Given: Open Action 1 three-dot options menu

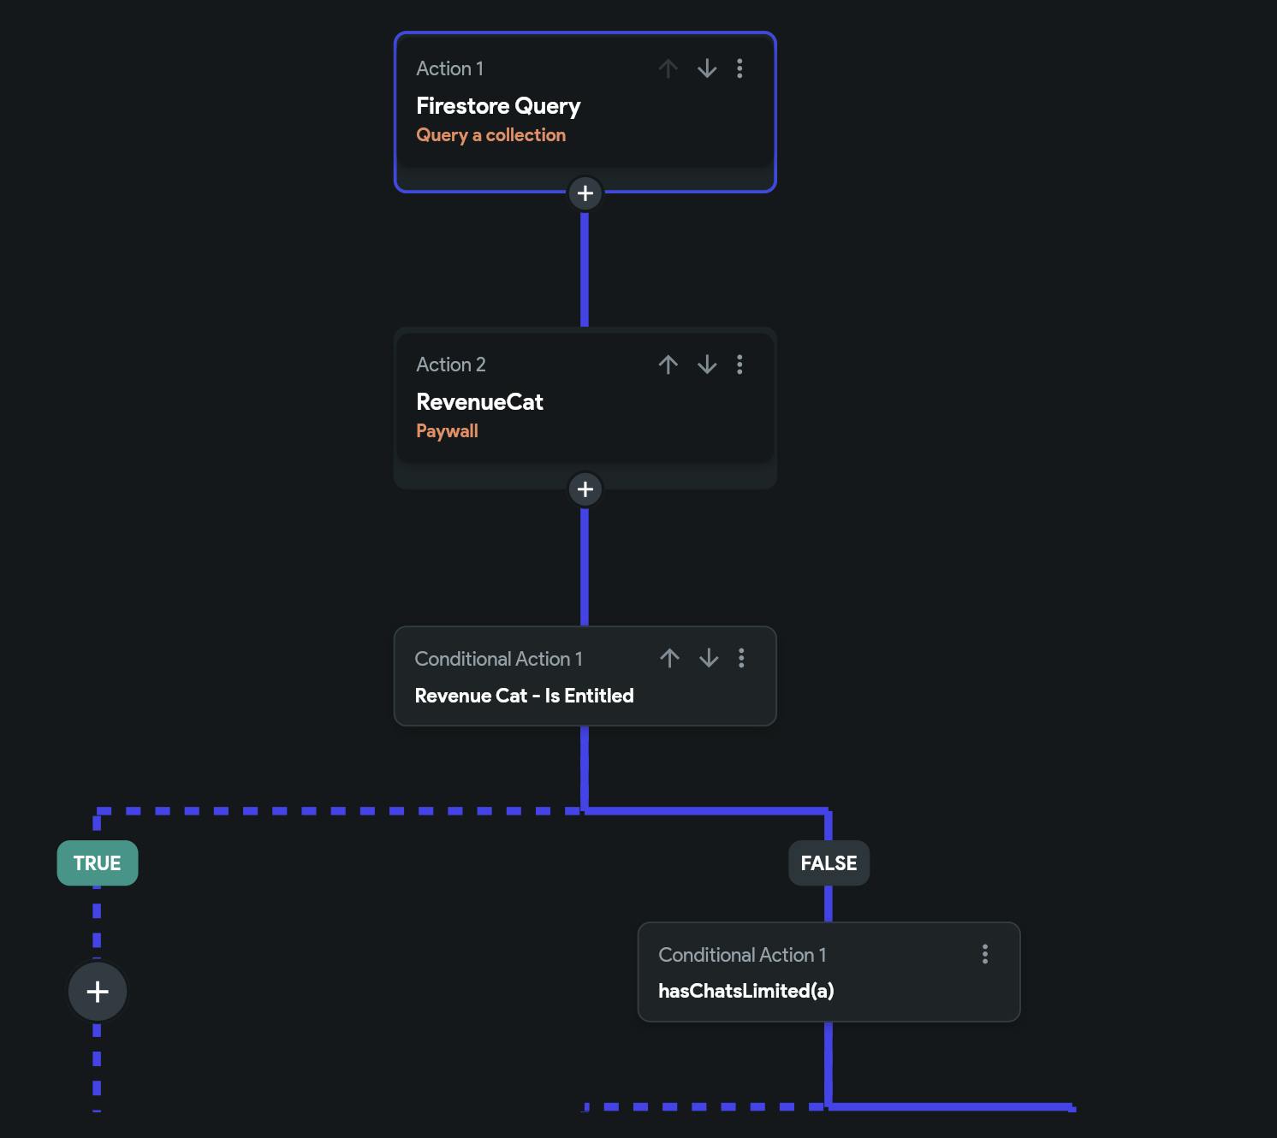Looking at the screenshot, I should [740, 68].
